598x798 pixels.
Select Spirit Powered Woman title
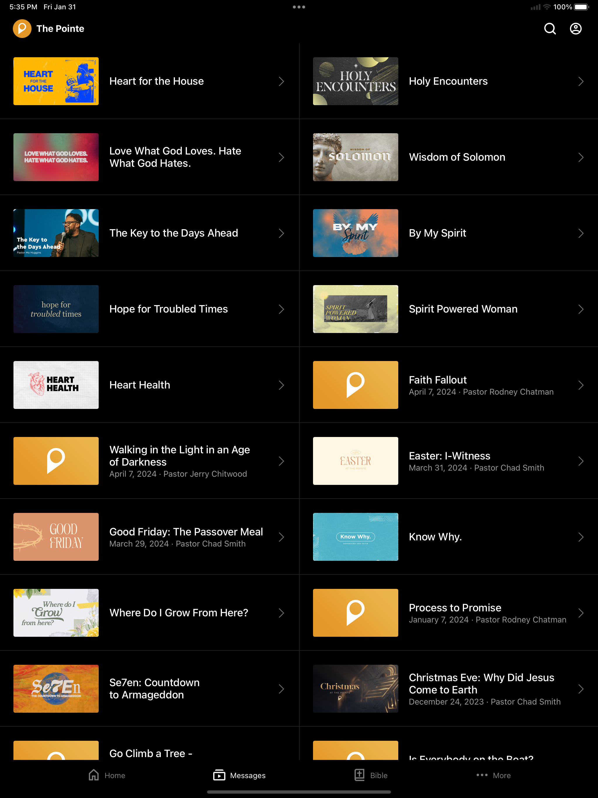463,309
